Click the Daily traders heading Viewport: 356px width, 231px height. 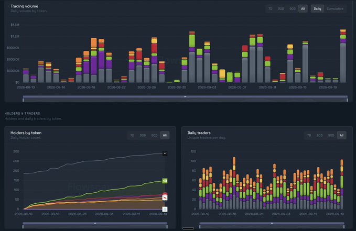tap(199, 133)
